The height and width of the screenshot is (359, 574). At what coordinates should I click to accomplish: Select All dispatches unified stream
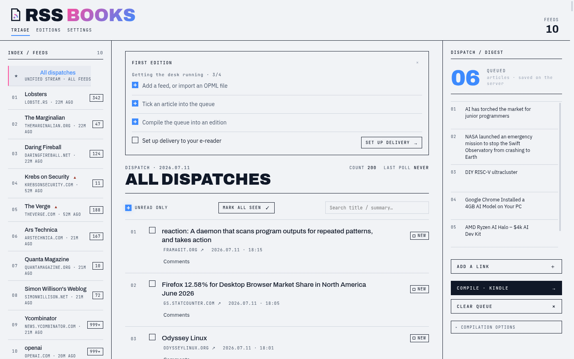click(x=50, y=76)
